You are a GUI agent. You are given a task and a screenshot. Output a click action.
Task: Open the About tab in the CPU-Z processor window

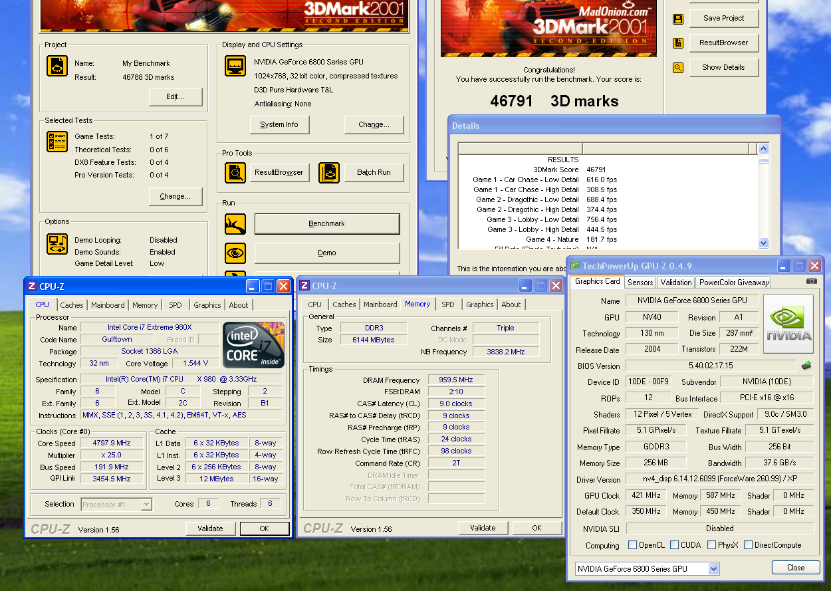point(239,305)
